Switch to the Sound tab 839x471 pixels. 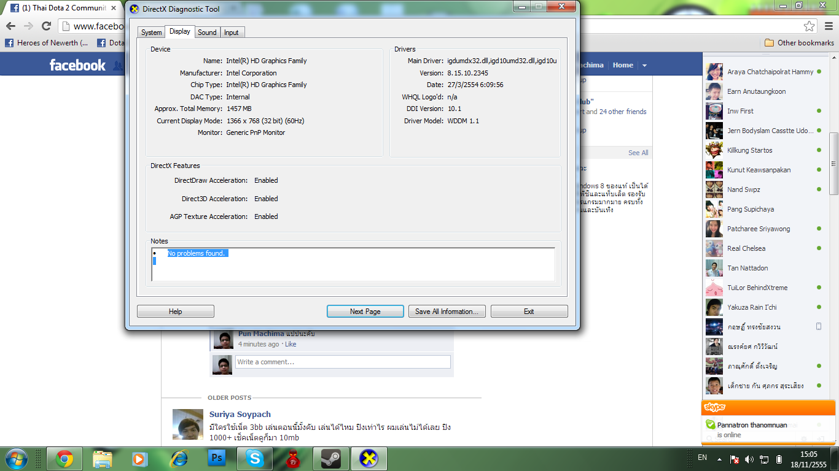pos(207,33)
